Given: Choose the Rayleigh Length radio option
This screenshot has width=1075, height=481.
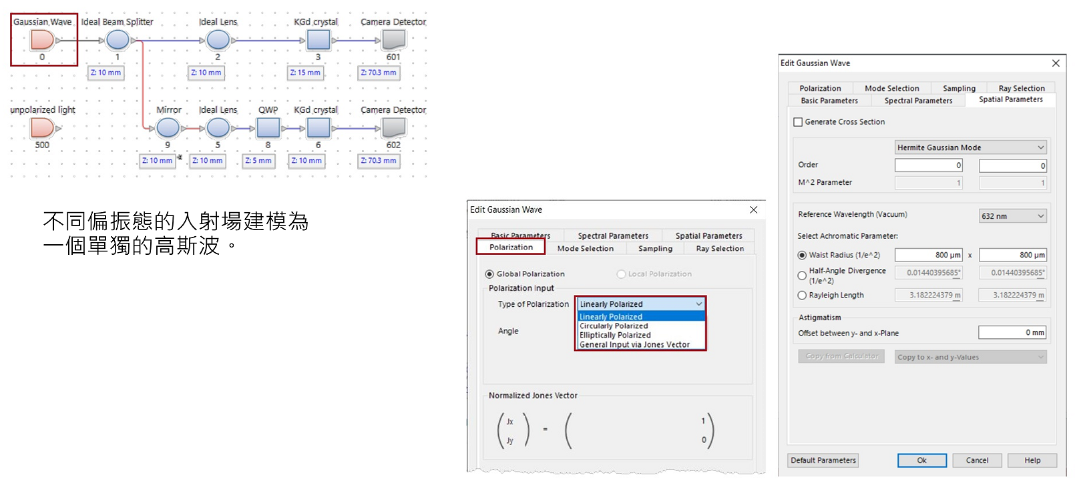Looking at the screenshot, I should tap(802, 295).
